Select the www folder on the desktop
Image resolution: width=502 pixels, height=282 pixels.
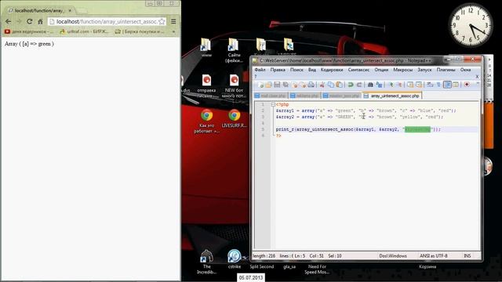[x=206, y=47]
